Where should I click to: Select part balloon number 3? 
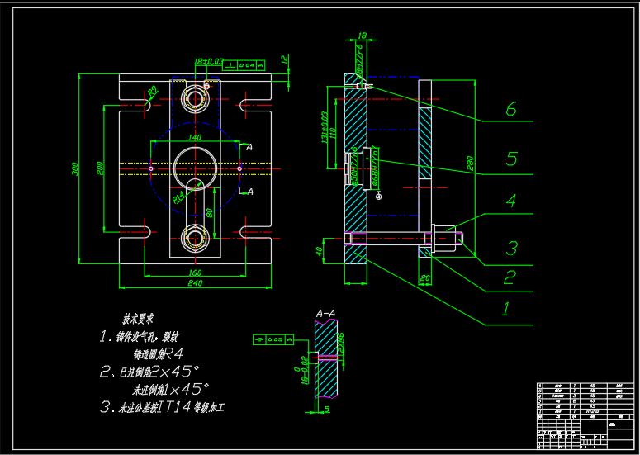click(512, 248)
